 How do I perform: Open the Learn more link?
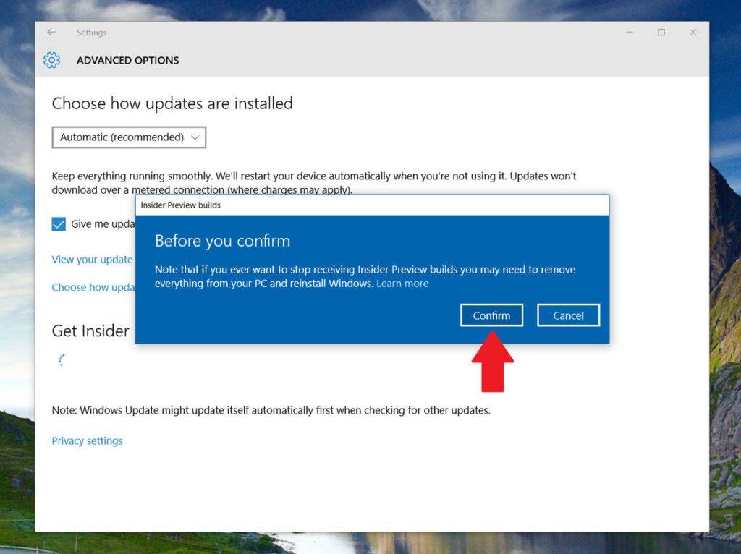[x=402, y=284]
